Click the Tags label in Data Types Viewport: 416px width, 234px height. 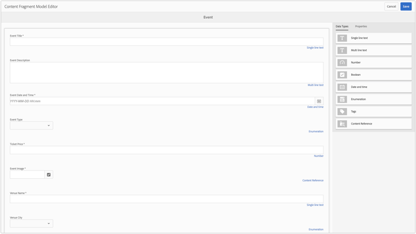(353, 111)
